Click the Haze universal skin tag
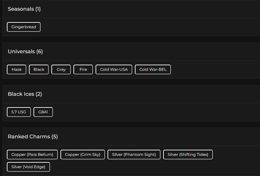The image size is (260, 176). click(x=17, y=69)
